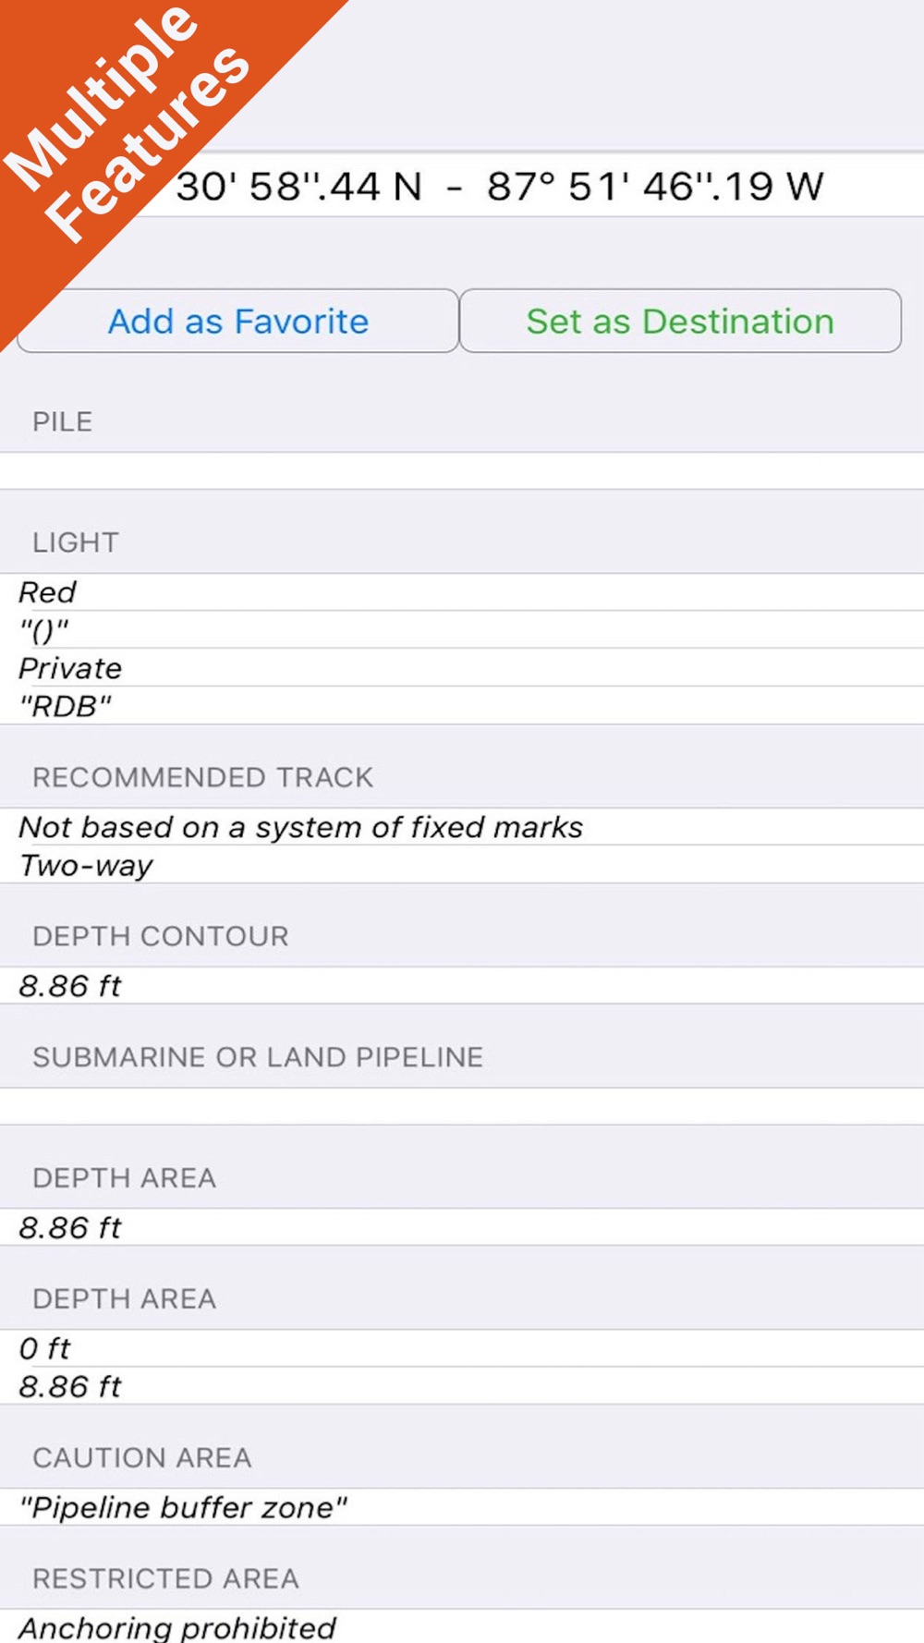Viewport: 924px width, 1643px height.
Task: Select the LIGHT section header
Action: coord(76,542)
